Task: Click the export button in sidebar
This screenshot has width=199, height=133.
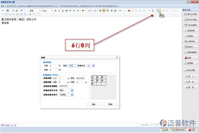Action: coord(190,82)
